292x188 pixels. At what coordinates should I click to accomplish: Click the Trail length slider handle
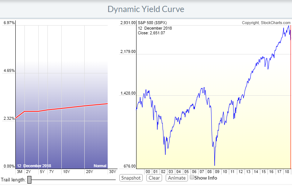30,180
